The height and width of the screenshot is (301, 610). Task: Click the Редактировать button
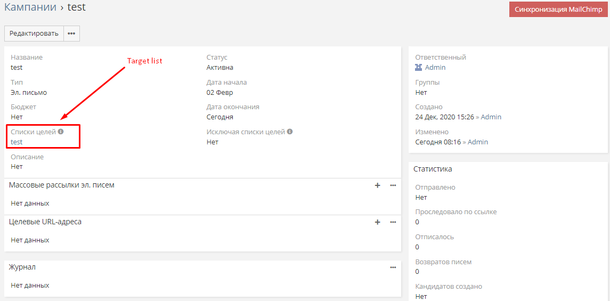[x=34, y=34]
